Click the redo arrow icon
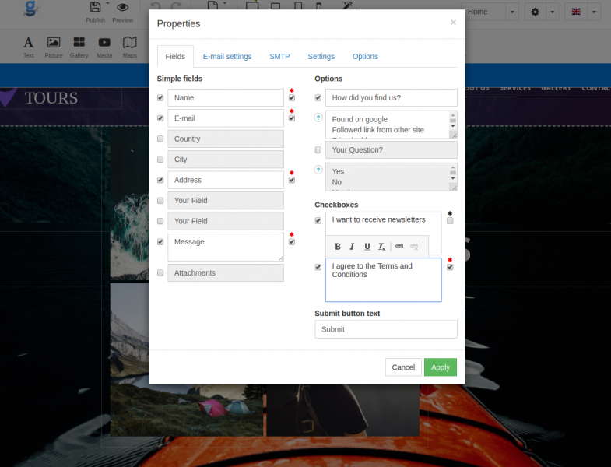Screen dimensions: 611x467 (176, 5)
